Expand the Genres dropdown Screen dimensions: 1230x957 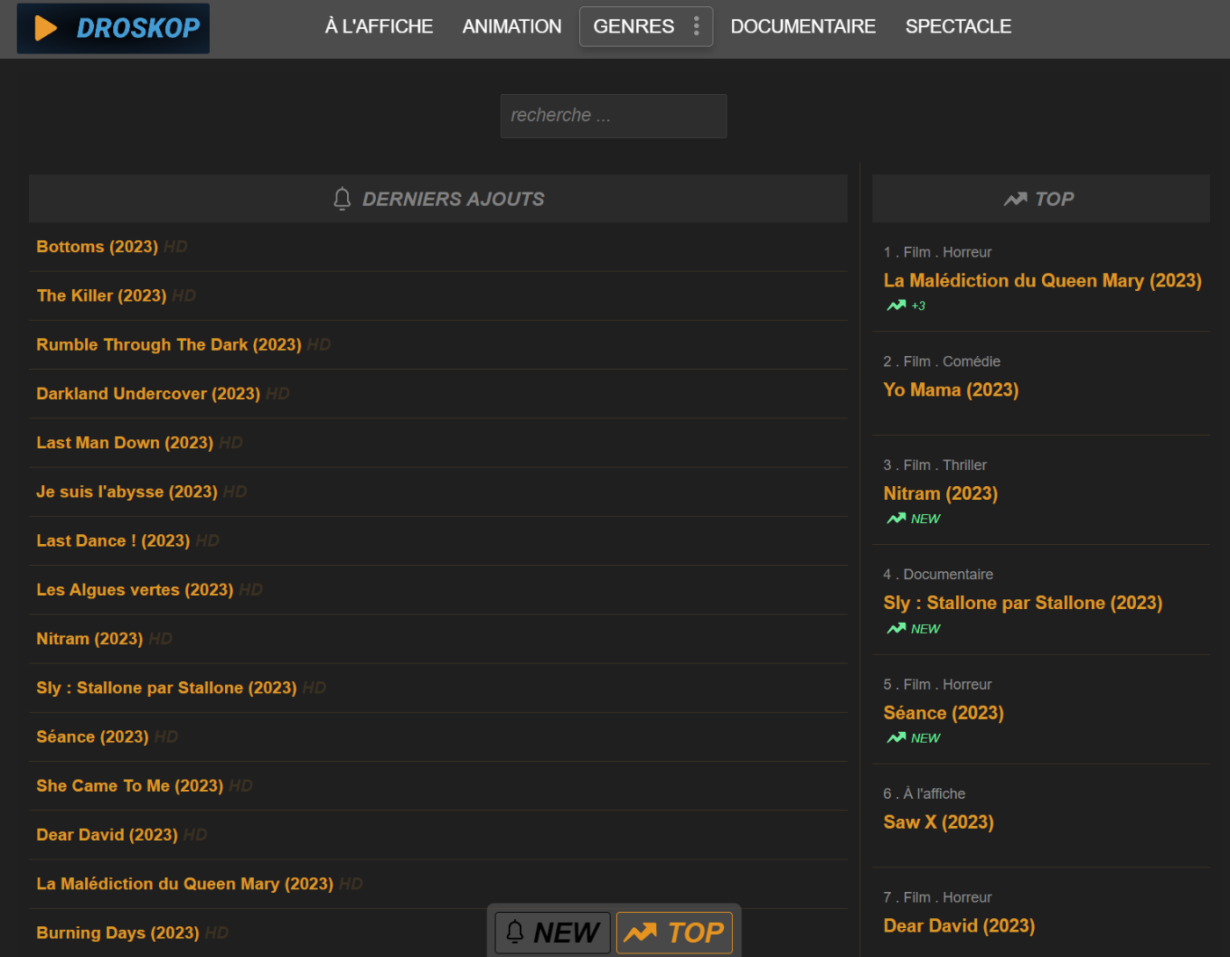point(633,26)
